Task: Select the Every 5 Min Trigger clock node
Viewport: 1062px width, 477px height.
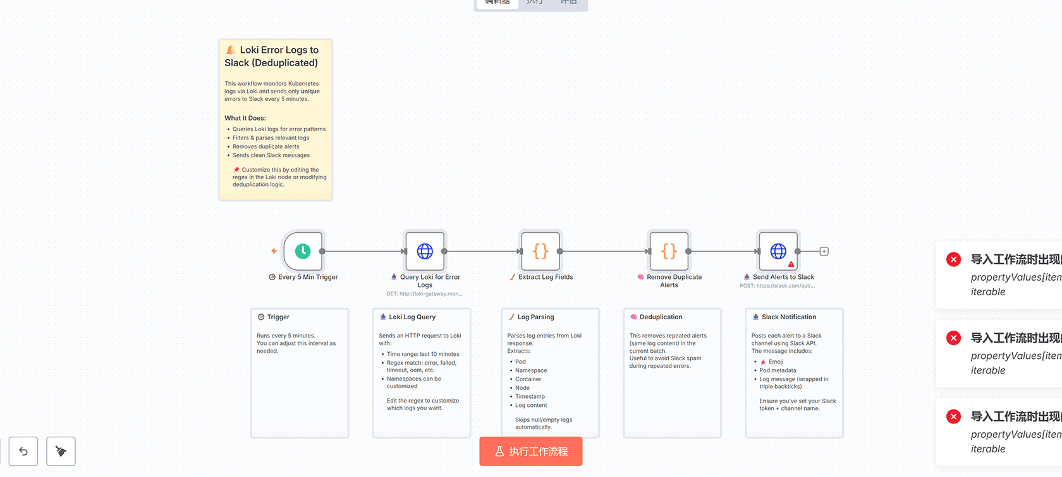Action: 303,251
